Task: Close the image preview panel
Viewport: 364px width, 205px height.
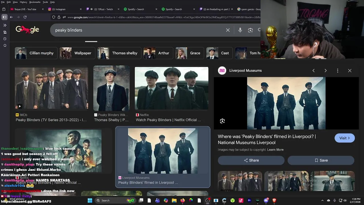Action: pos(350,71)
